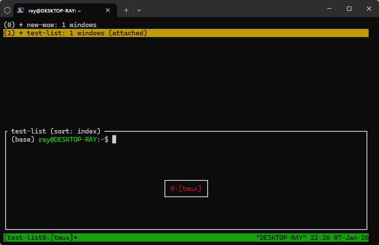Image resolution: width=379 pixels, height=245 pixels.
Task: Open the new tab profile dropdown chevron
Action: pyautogui.click(x=139, y=10)
